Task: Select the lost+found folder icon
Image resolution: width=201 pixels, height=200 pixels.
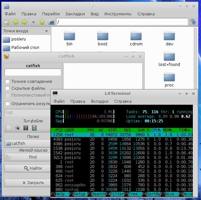Action: (x=169, y=56)
